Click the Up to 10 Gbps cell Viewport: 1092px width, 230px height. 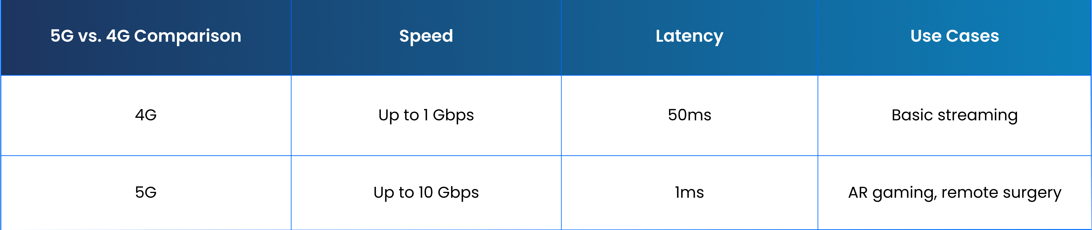tap(426, 193)
